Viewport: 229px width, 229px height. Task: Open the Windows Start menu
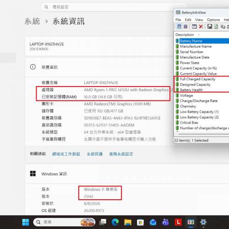(26, 222)
